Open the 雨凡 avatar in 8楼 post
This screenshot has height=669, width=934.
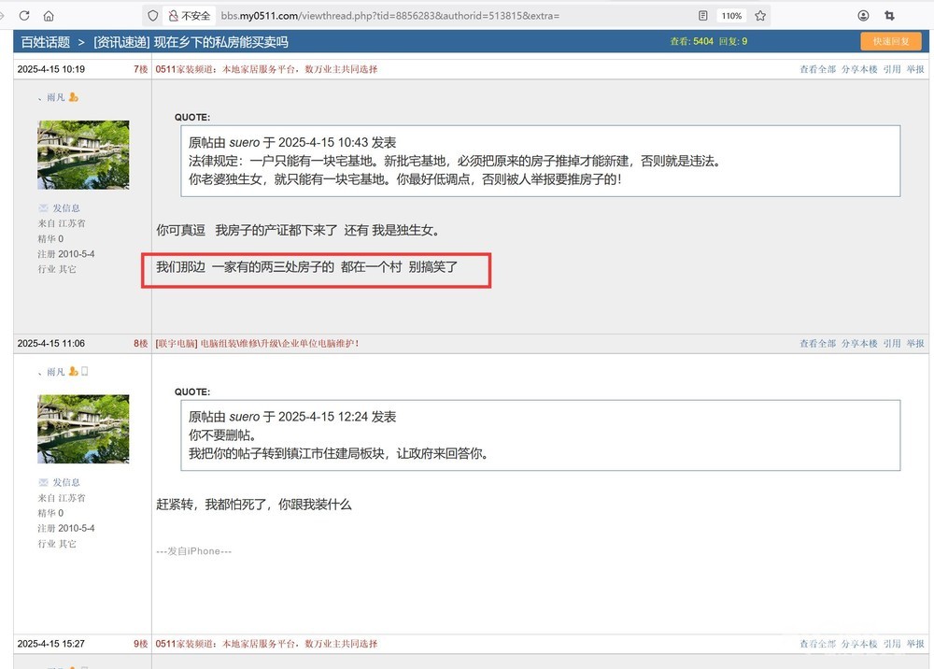pos(83,429)
